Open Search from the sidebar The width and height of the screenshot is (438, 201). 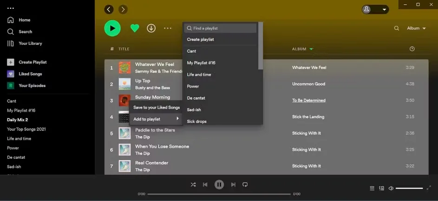(20, 32)
